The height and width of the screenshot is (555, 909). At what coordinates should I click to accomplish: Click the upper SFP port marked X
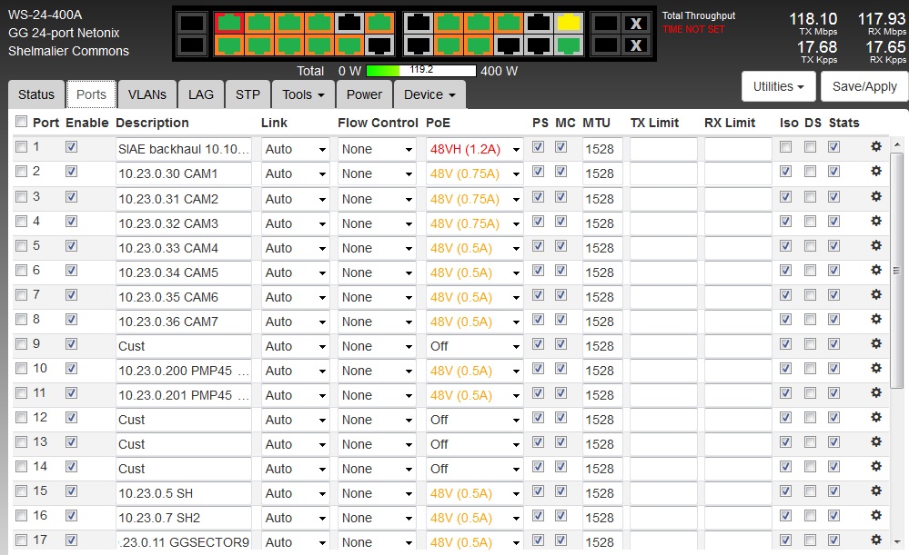[x=636, y=23]
